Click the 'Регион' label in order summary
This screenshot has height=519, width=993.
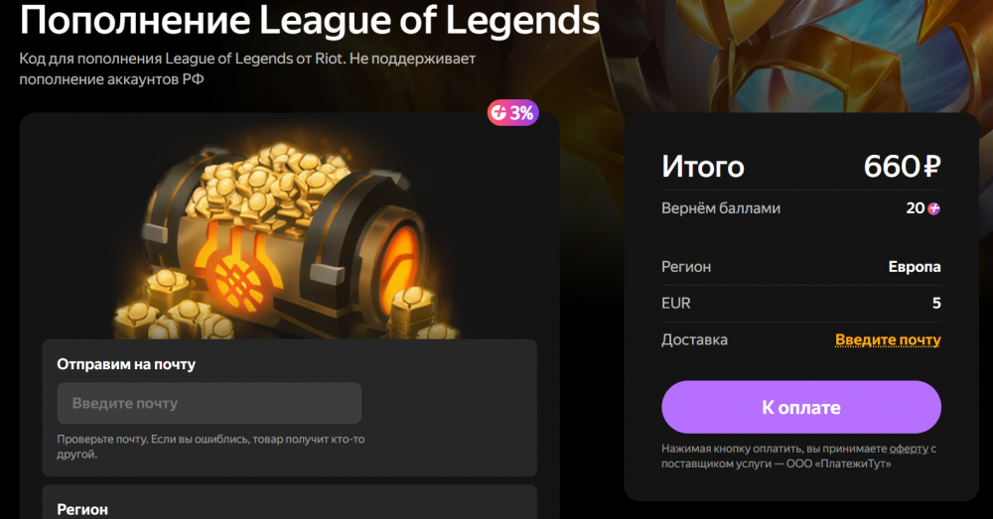(686, 267)
